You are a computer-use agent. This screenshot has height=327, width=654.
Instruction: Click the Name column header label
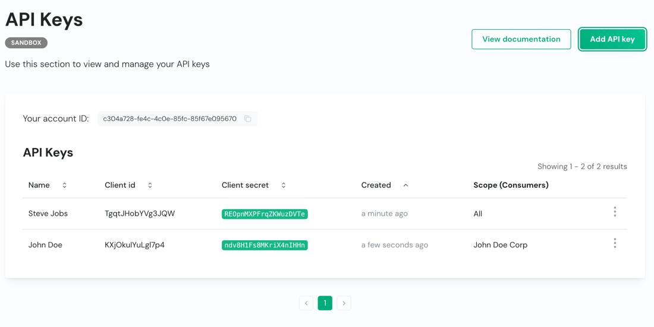39,185
